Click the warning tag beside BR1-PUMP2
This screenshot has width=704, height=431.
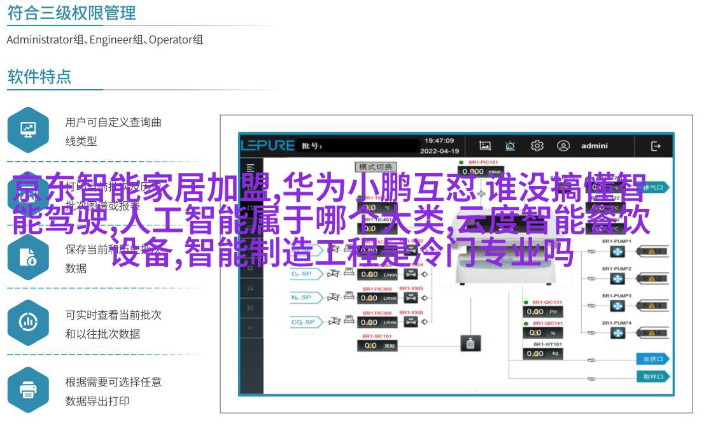pyautogui.click(x=652, y=279)
